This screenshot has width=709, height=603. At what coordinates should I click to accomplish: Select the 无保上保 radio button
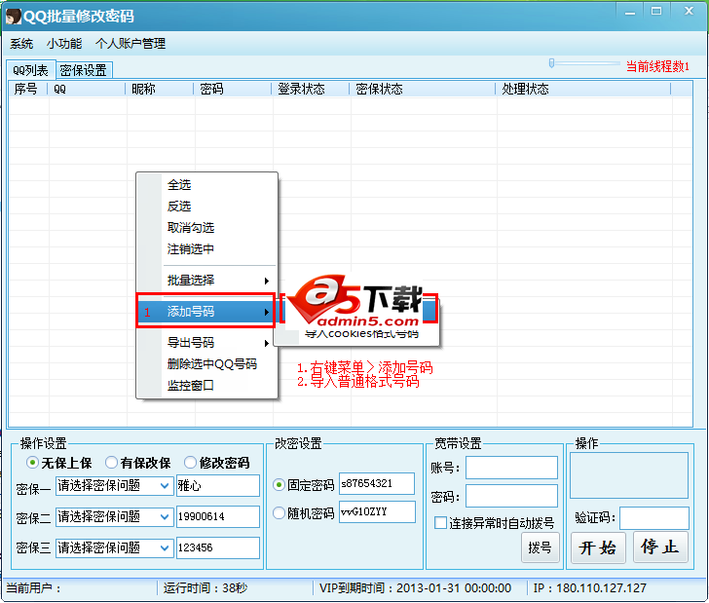33,463
